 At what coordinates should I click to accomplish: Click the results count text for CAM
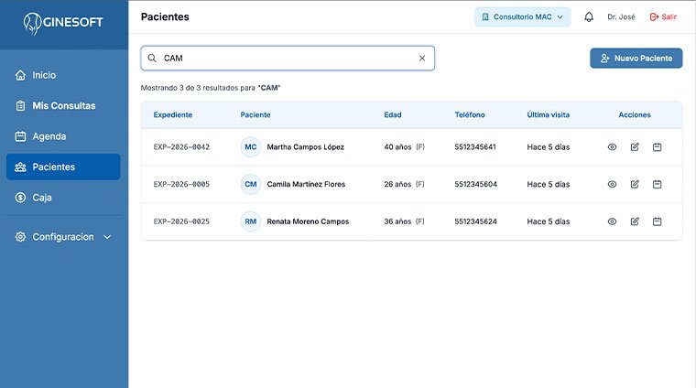(x=211, y=88)
